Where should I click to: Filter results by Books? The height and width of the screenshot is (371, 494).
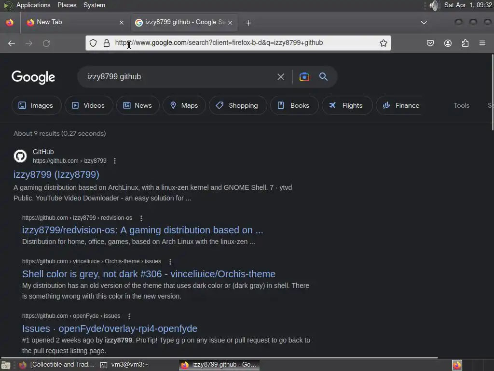point(294,105)
